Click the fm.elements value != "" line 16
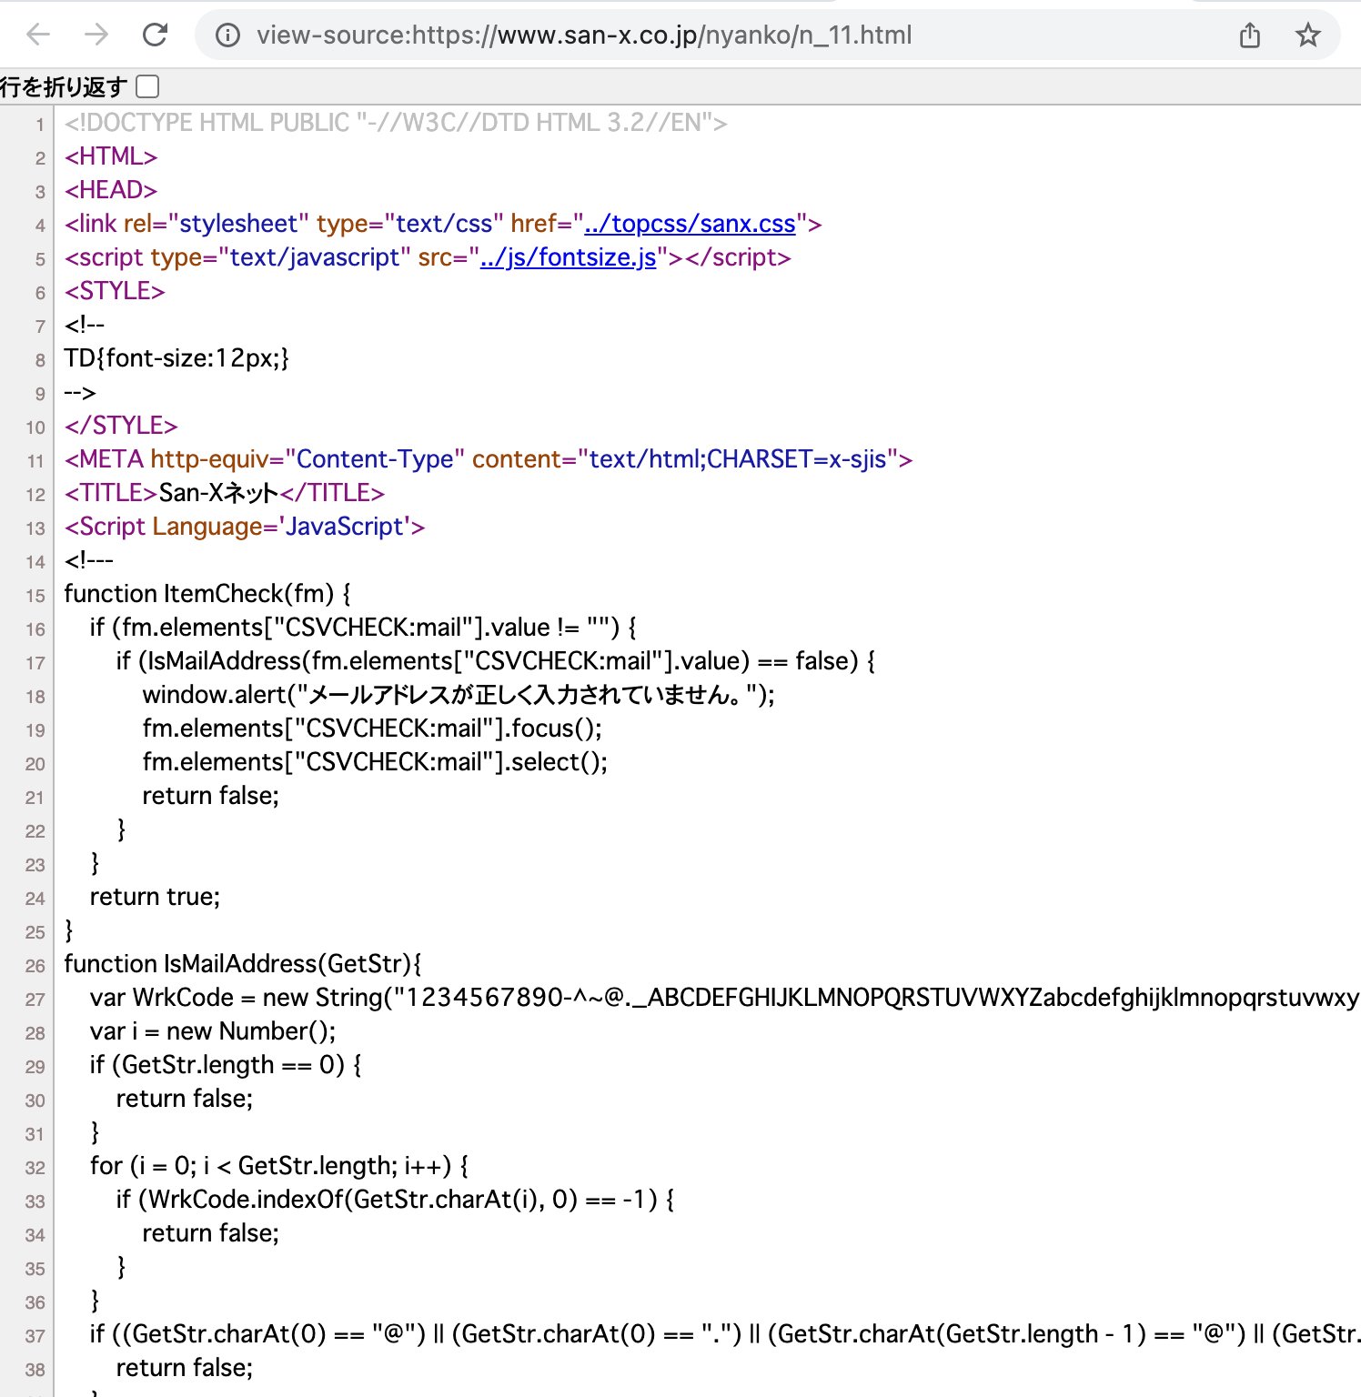This screenshot has height=1397, width=1361. coord(363,628)
